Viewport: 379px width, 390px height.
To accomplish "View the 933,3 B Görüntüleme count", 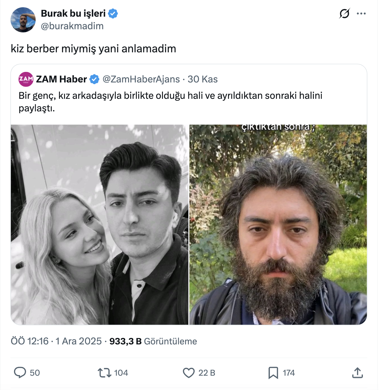I will (x=153, y=341).
